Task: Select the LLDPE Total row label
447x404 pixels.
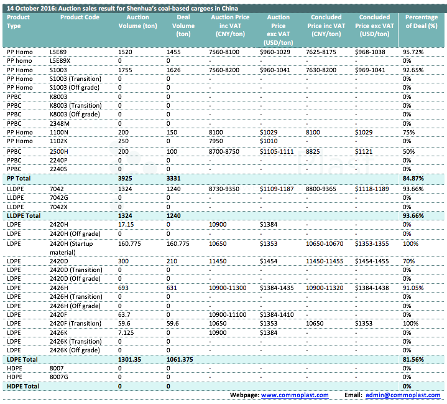Action: click(x=22, y=215)
